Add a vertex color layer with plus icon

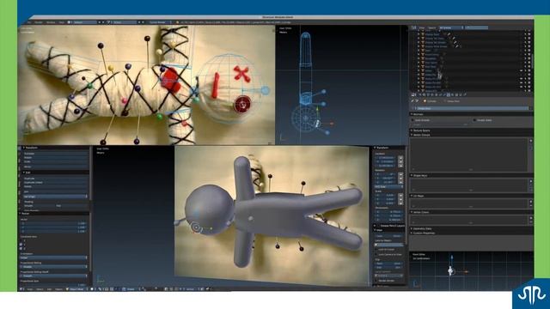pyautogui.click(x=531, y=218)
